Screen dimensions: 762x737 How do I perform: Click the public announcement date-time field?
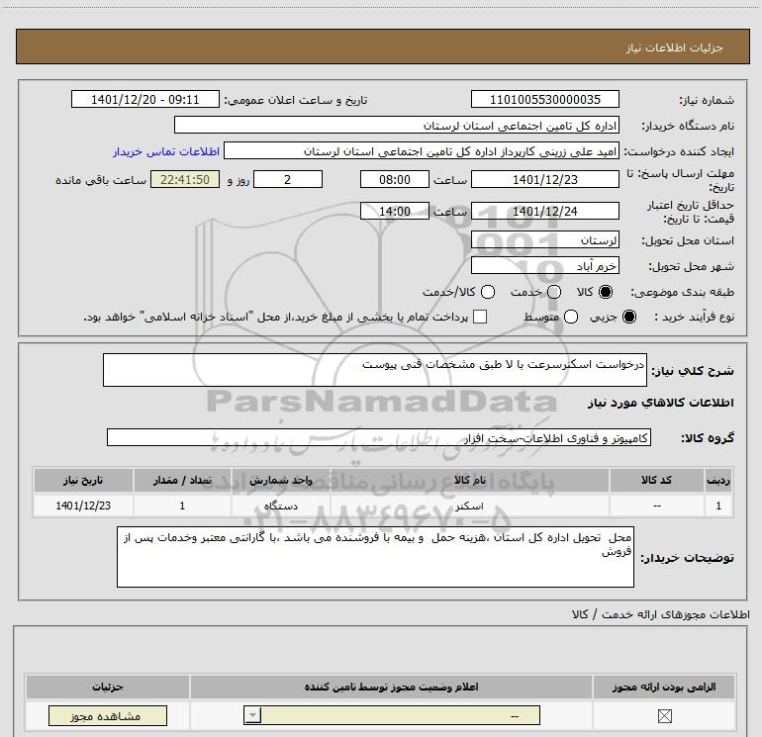(145, 99)
